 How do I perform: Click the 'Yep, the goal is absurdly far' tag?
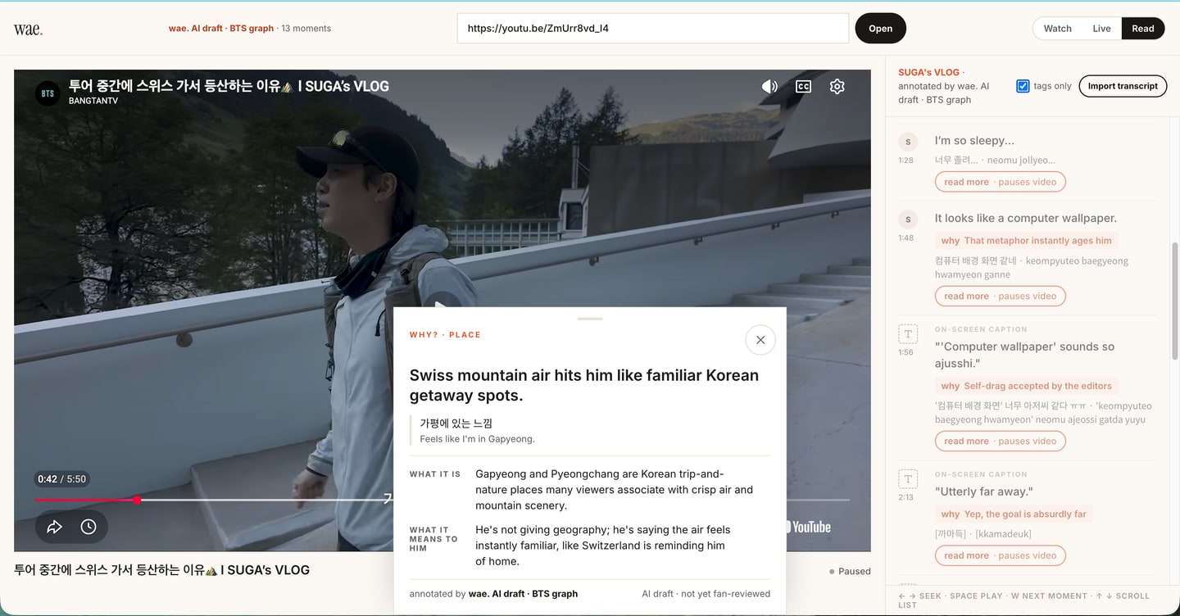coord(1014,514)
